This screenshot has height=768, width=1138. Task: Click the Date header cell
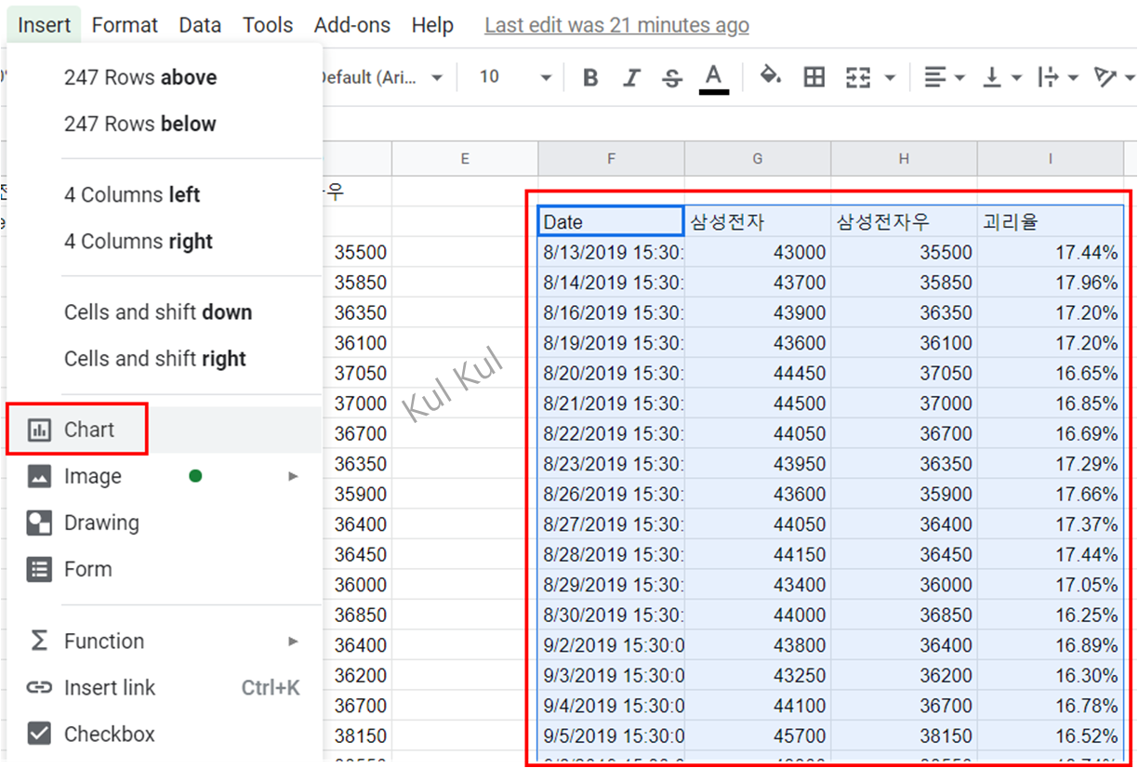(x=611, y=221)
